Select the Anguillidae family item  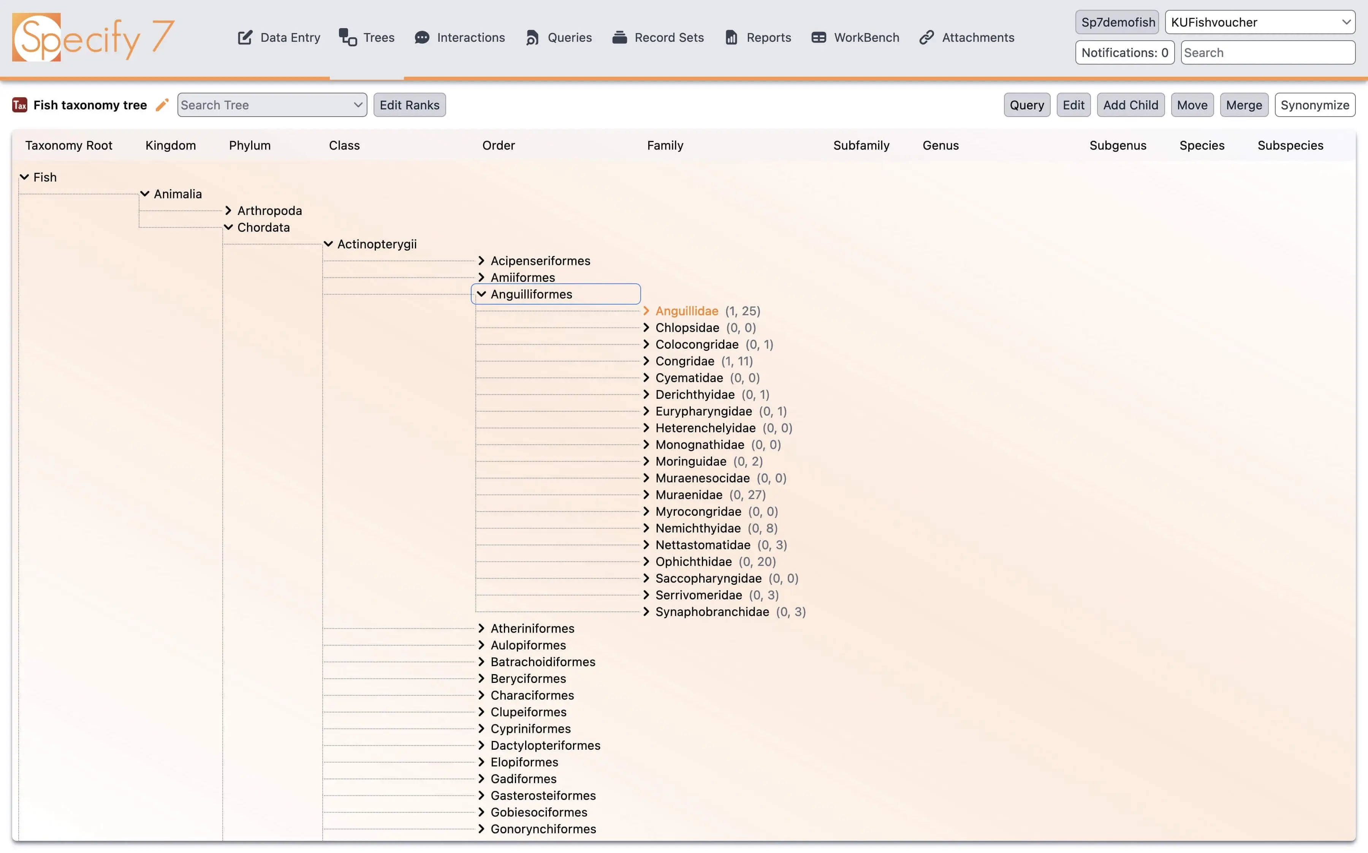pyautogui.click(x=686, y=311)
